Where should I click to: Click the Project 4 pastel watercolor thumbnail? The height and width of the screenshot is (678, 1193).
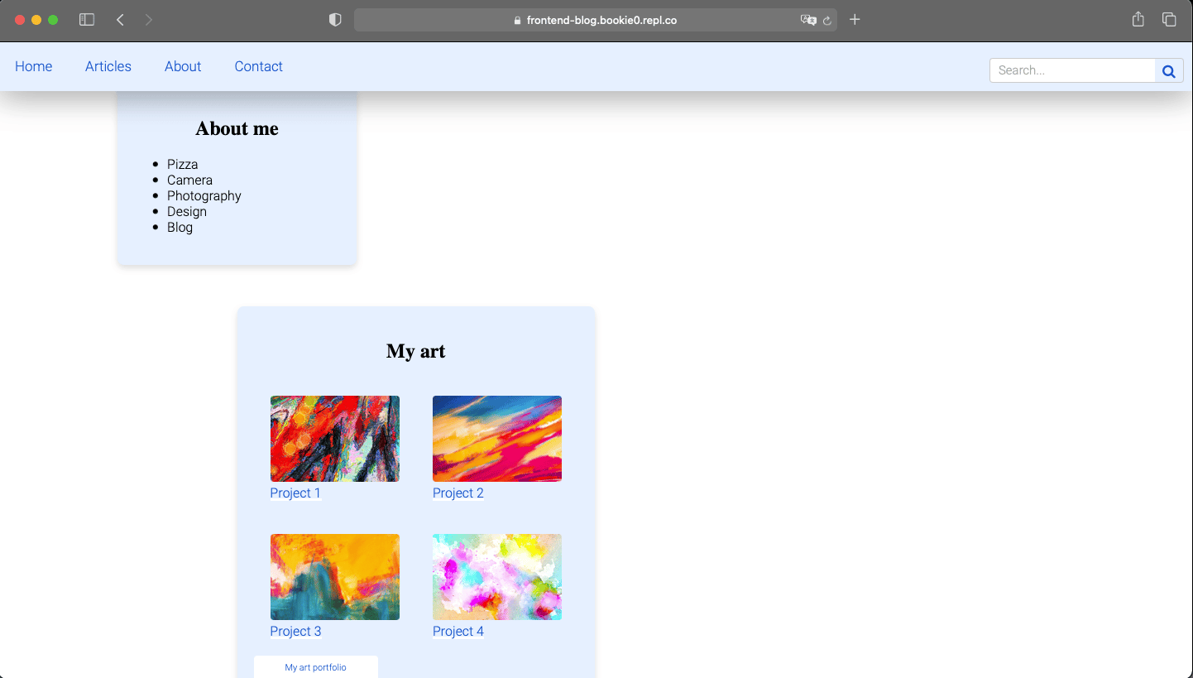pos(497,577)
